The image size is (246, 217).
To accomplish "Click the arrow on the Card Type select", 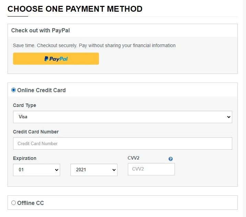I will pyautogui.click(x=229, y=117).
